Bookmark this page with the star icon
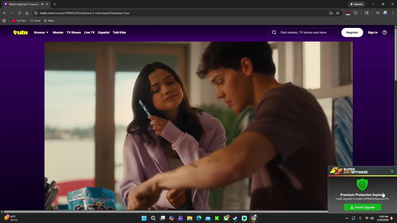Image resolution: width=397 pixels, height=223 pixels. tap(338, 13)
